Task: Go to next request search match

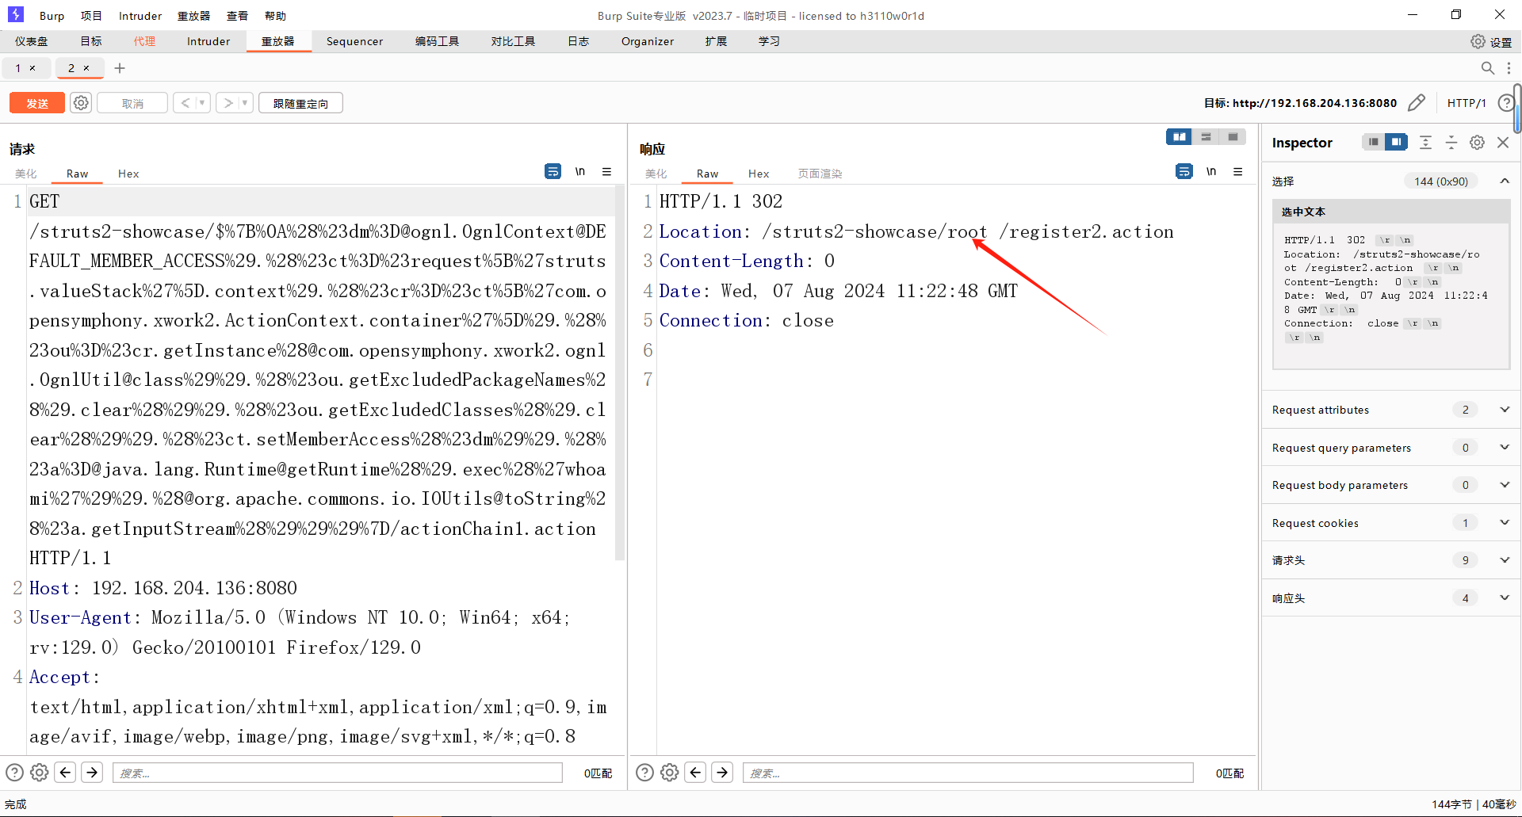Action: [x=92, y=772]
